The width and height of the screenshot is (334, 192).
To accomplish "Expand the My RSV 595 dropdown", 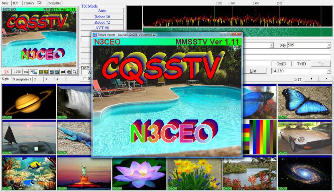I will [329, 45].
